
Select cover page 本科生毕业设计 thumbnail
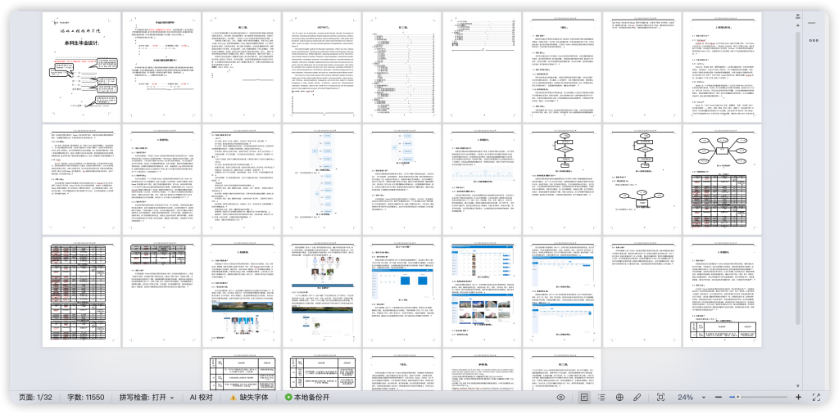(x=83, y=67)
